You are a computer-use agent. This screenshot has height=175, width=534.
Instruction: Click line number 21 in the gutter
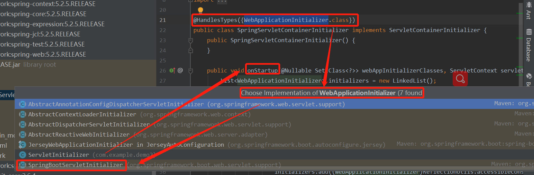click(163, 20)
